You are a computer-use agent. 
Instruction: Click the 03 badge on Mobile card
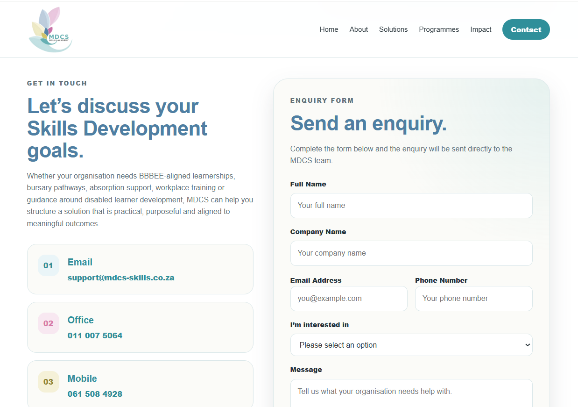click(x=49, y=382)
